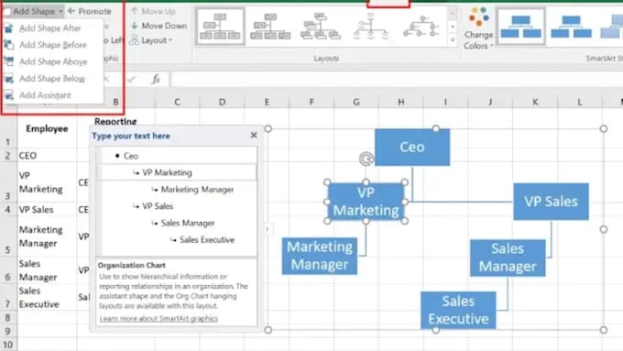
Task: Open Learn more about SmartArt graphics link
Action: (x=158, y=318)
